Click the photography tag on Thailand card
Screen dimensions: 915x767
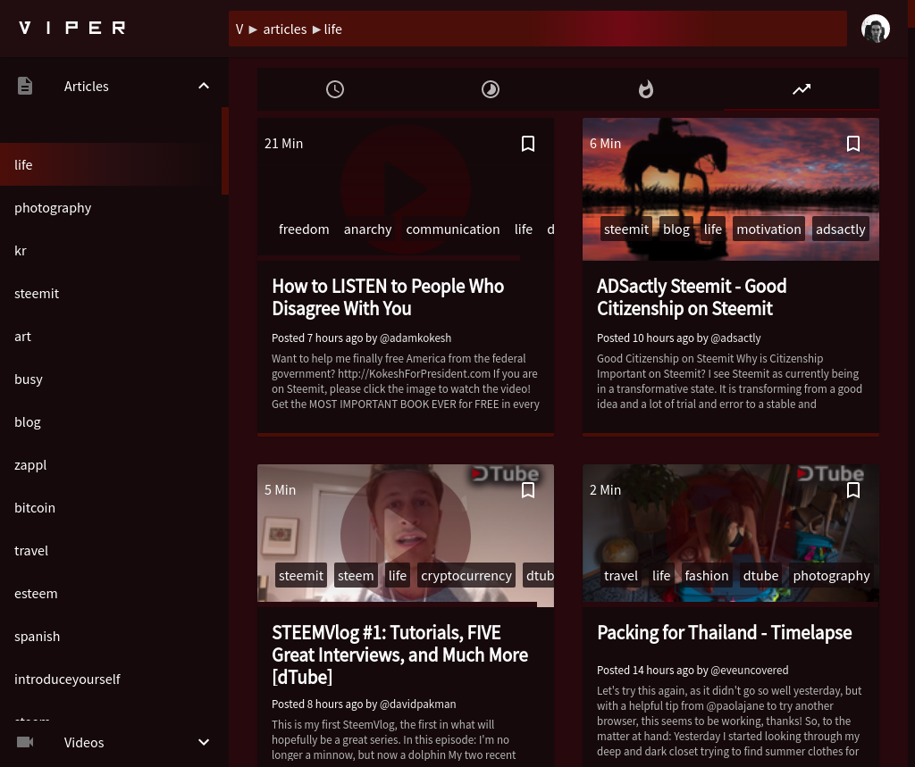click(x=831, y=576)
